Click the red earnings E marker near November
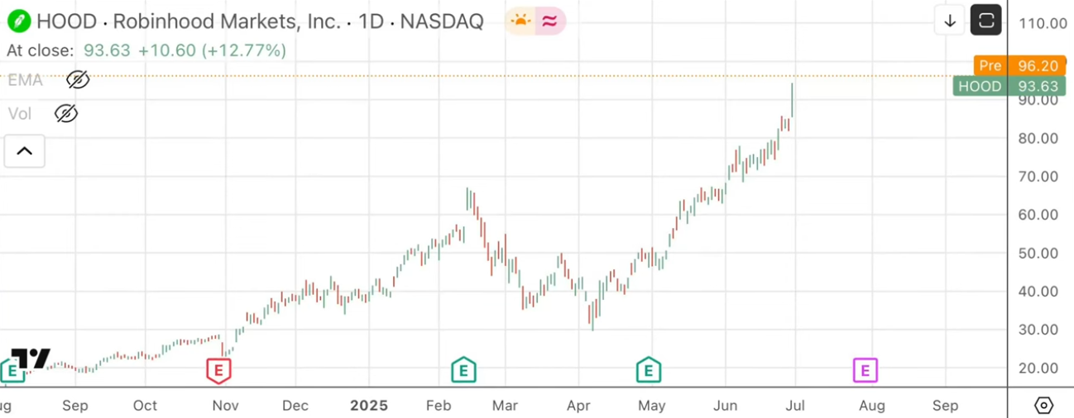This screenshot has height=418, width=1074. pos(218,370)
